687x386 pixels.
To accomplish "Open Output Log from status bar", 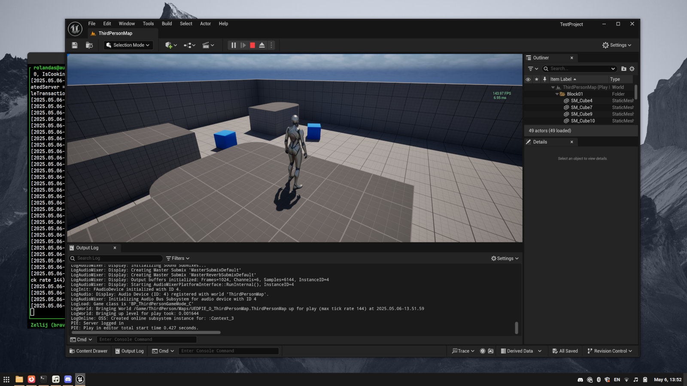I will tap(129, 351).
